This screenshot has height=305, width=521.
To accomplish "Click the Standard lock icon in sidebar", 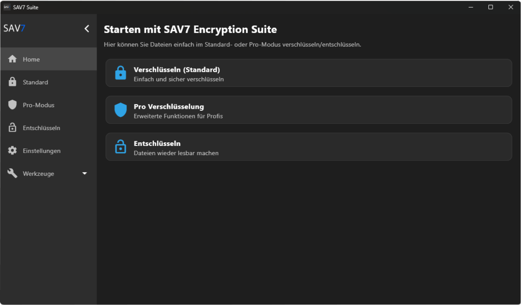I will [x=11, y=82].
